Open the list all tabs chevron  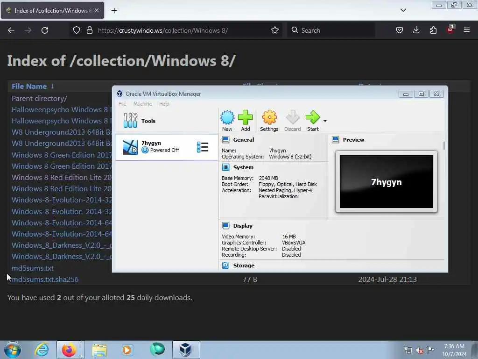click(x=403, y=10)
